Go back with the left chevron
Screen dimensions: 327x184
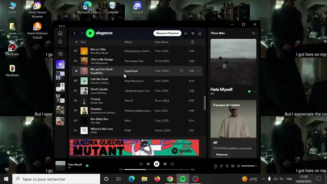click(x=74, y=33)
